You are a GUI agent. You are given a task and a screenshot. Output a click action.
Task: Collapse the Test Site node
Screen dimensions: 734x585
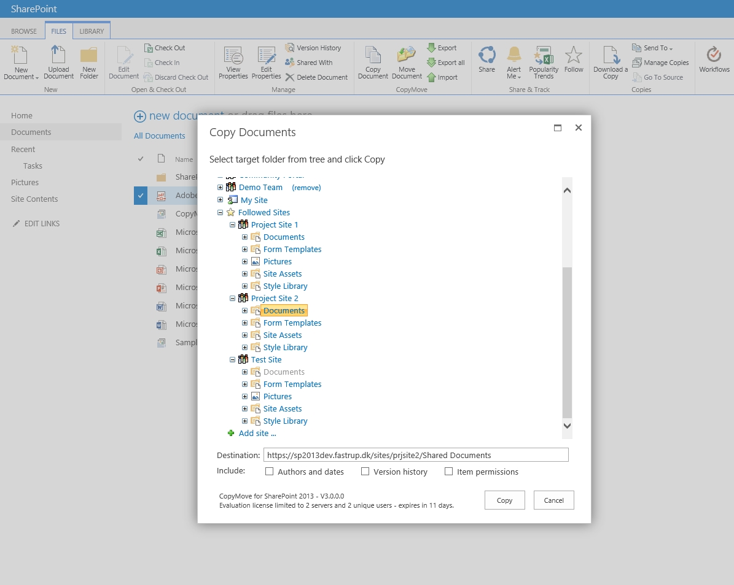click(x=232, y=359)
